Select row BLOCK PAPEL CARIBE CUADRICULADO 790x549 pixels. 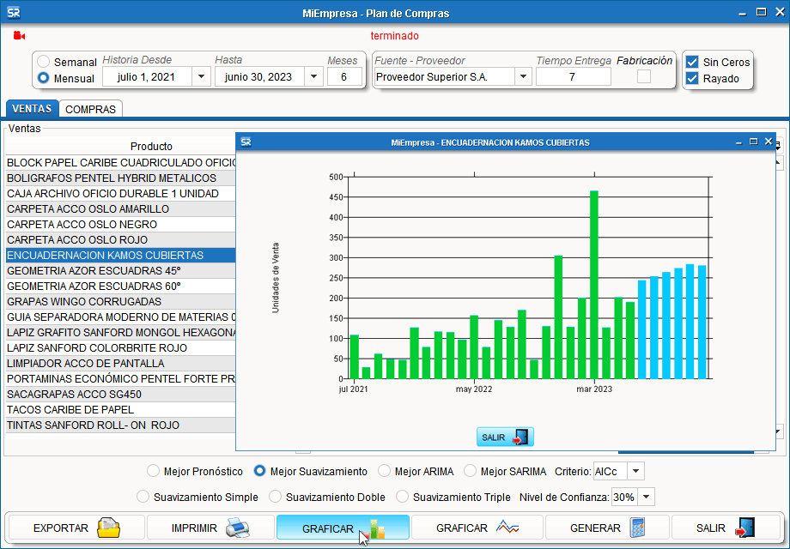click(x=120, y=162)
